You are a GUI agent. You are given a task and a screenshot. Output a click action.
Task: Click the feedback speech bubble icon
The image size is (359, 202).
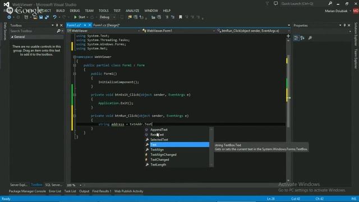[275, 3]
